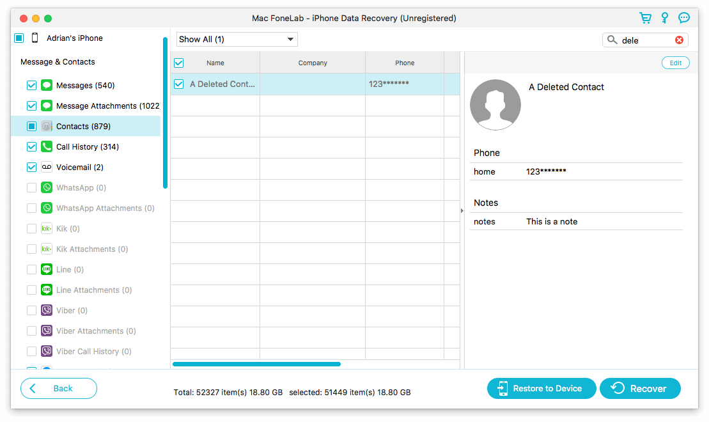Click the WhatsApp icon
This screenshot has width=709, height=422.
pos(47,187)
